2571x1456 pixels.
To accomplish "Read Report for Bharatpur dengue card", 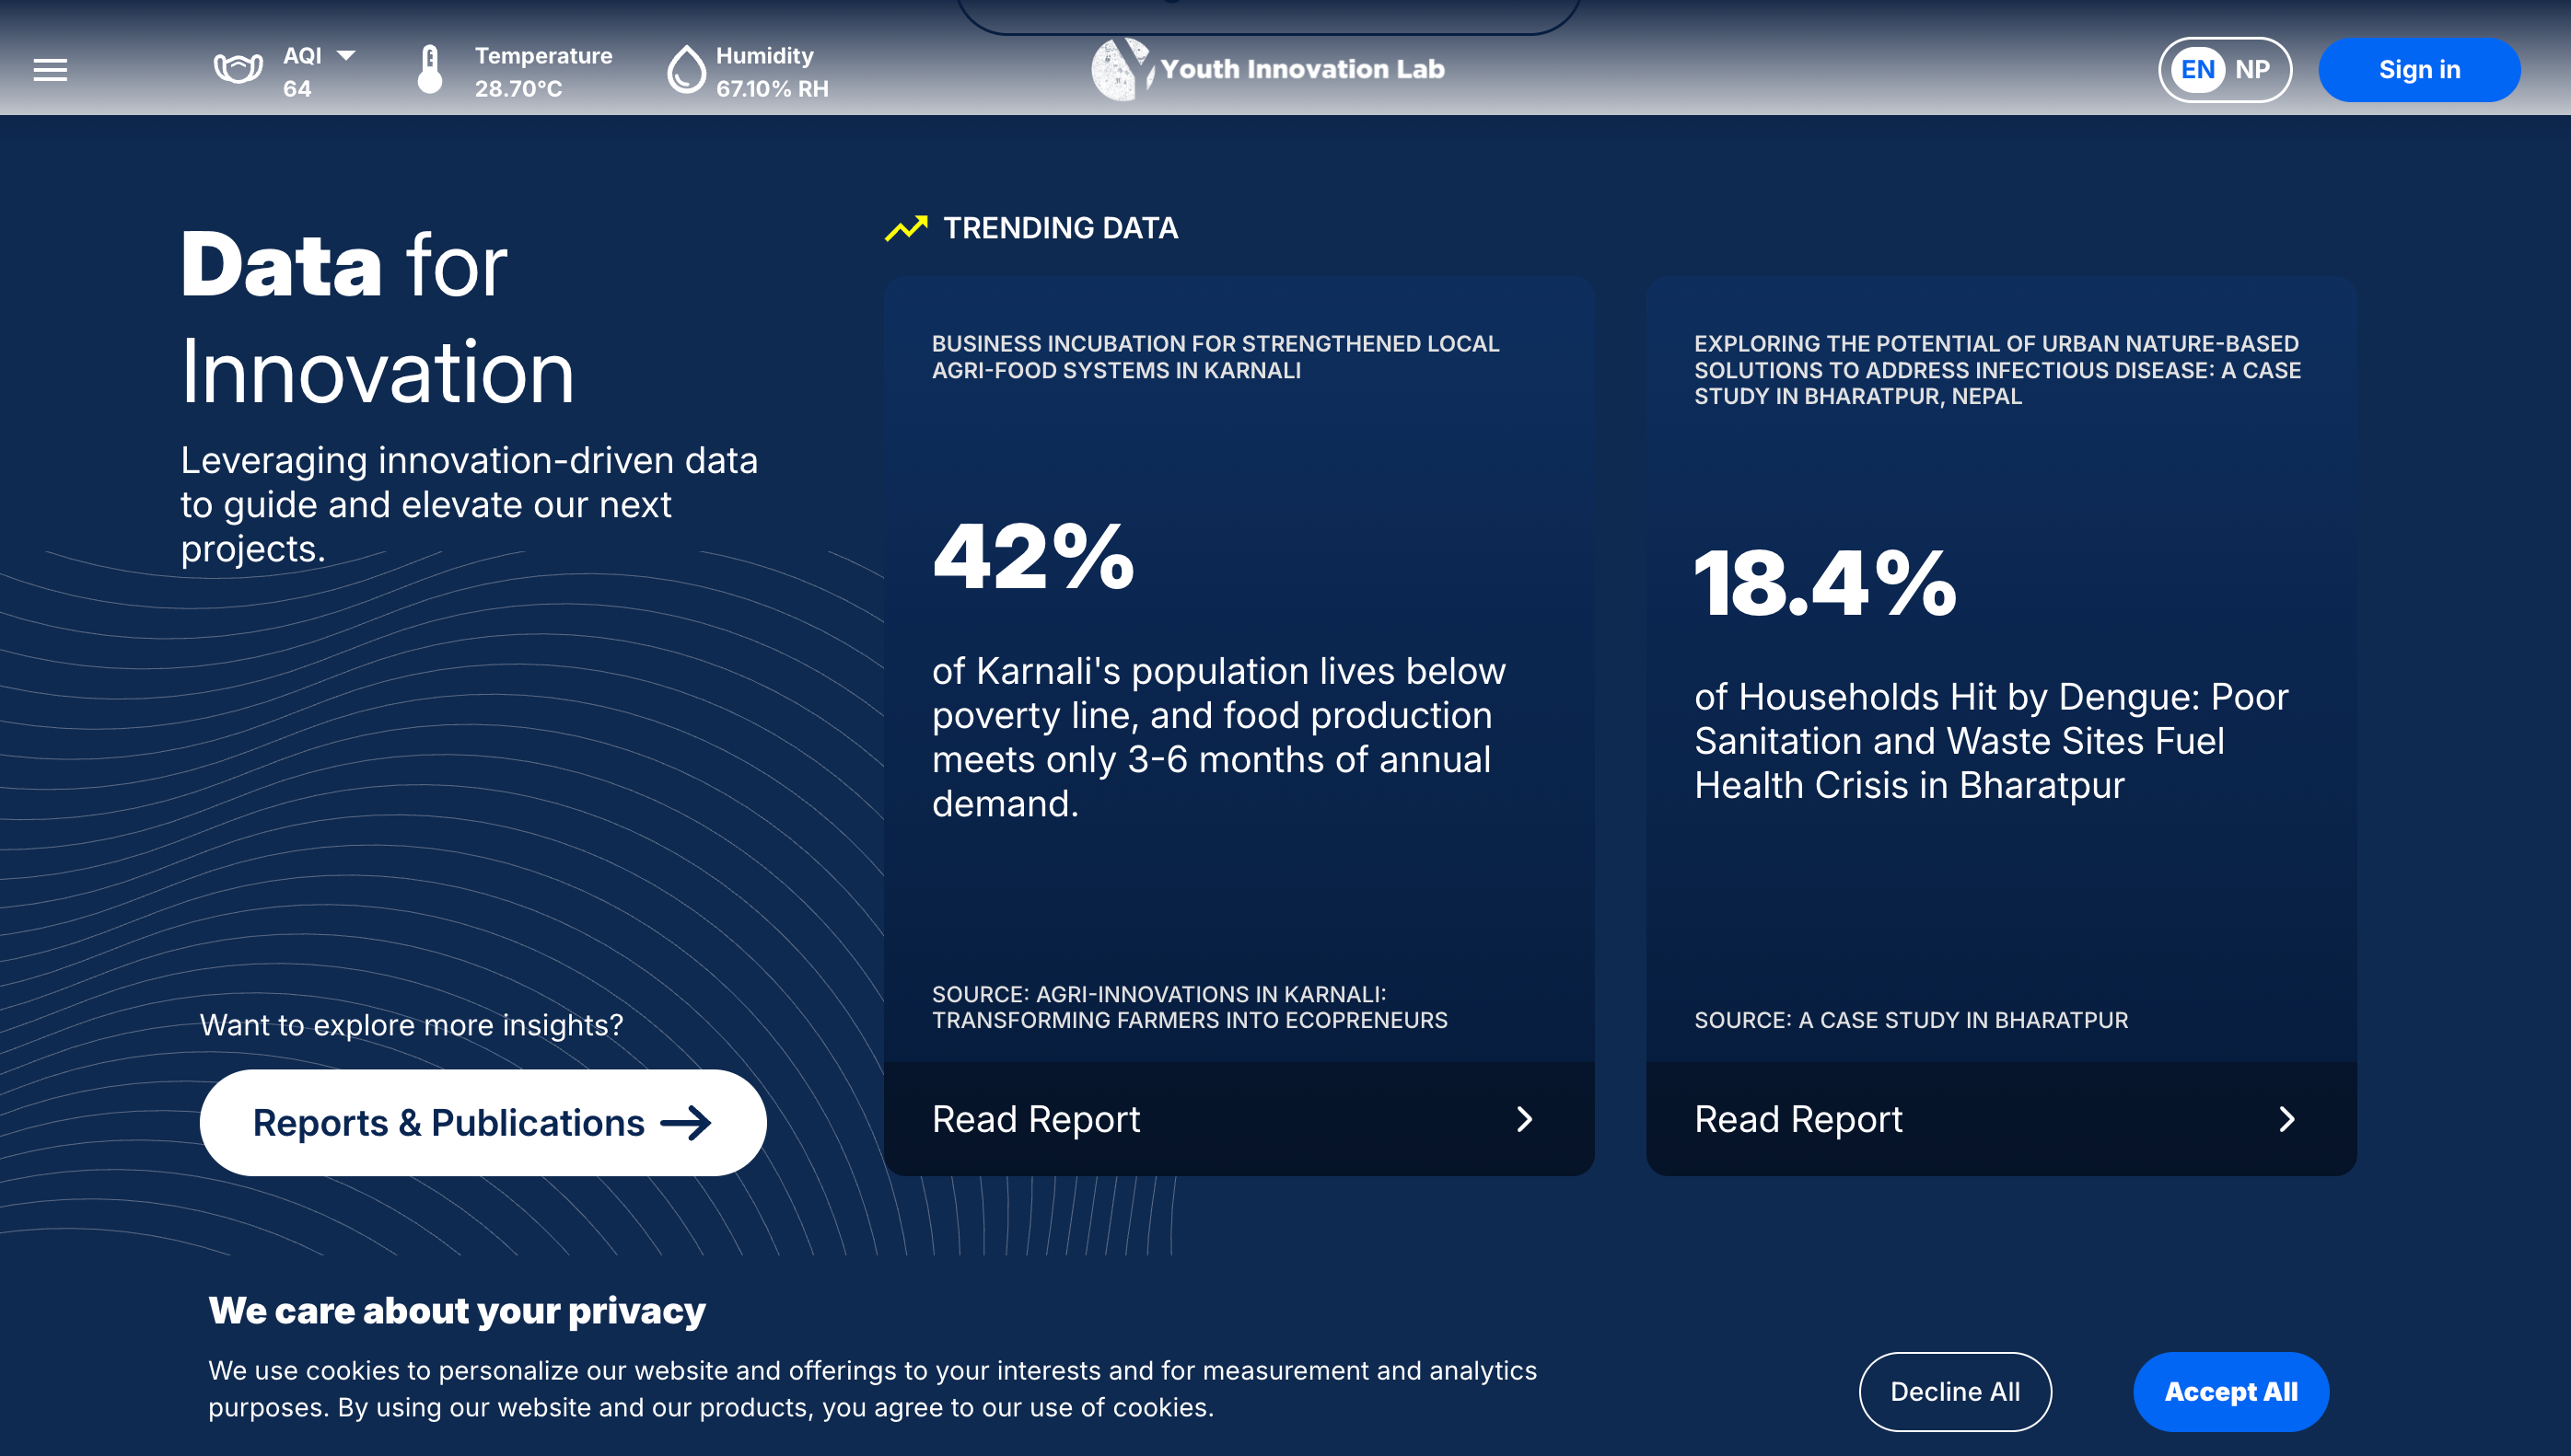I will click(2002, 1119).
